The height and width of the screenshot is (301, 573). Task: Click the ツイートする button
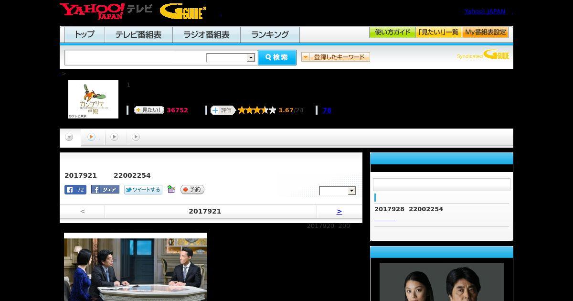click(x=143, y=190)
